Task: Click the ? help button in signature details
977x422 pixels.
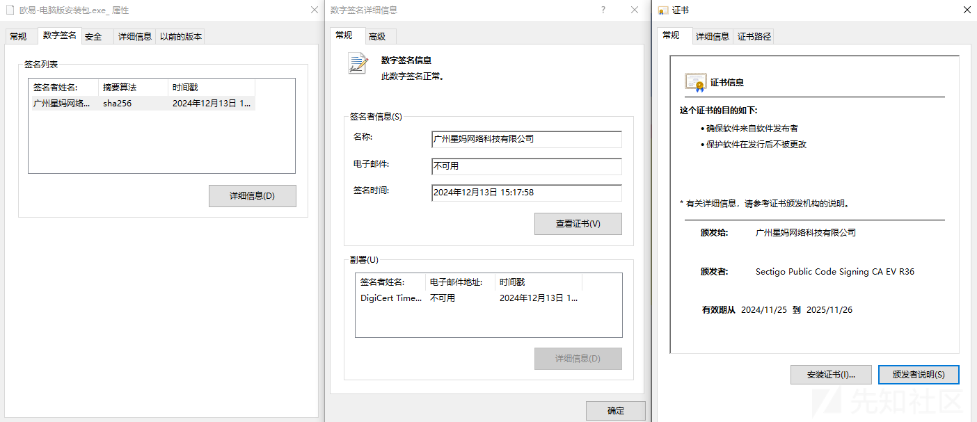Action: [x=603, y=10]
